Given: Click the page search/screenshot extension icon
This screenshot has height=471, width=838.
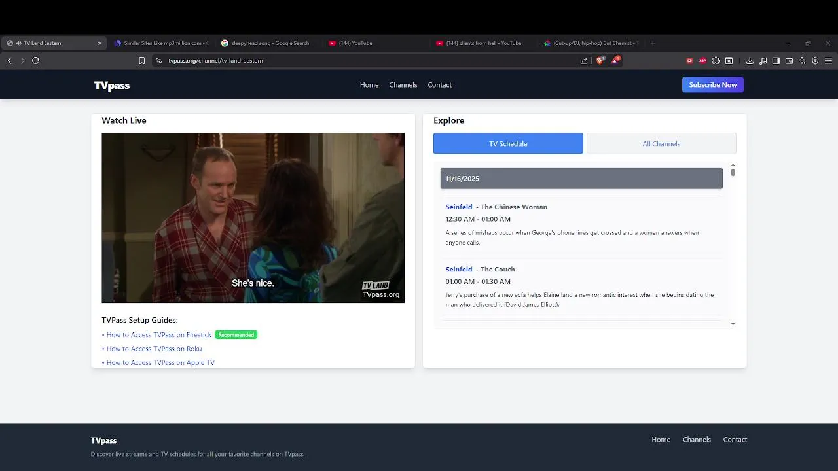Looking at the screenshot, I should (x=729, y=60).
